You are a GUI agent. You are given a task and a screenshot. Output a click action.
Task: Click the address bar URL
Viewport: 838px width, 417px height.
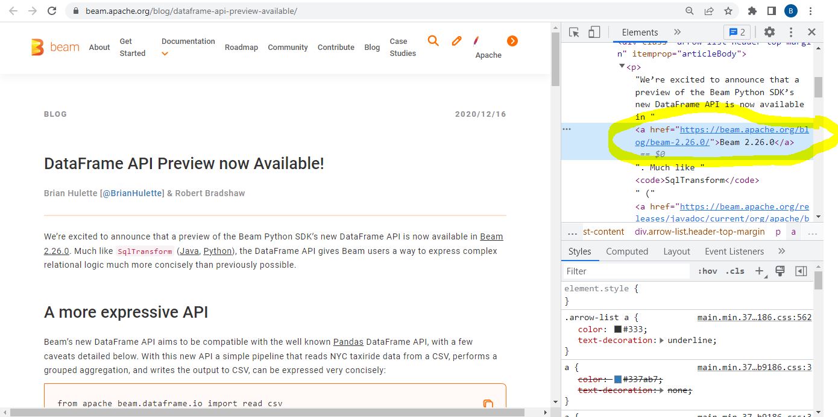pos(191,11)
